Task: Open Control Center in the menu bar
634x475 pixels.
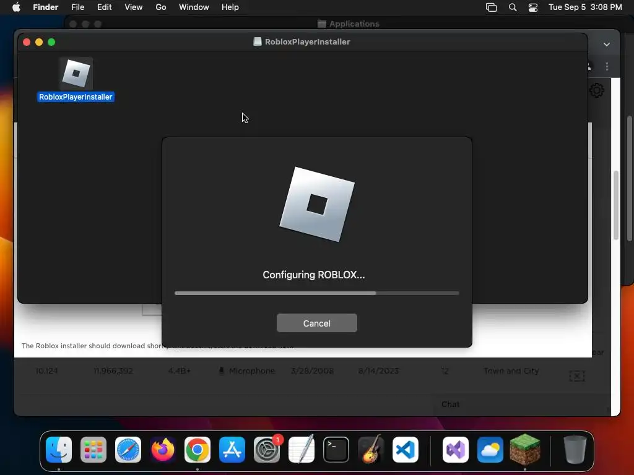Action: coord(533,7)
